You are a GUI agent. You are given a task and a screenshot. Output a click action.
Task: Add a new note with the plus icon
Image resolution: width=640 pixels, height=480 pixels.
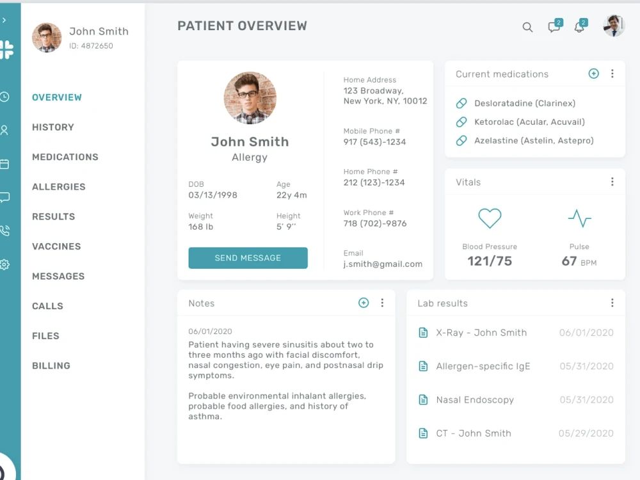pyautogui.click(x=364, y=303)
